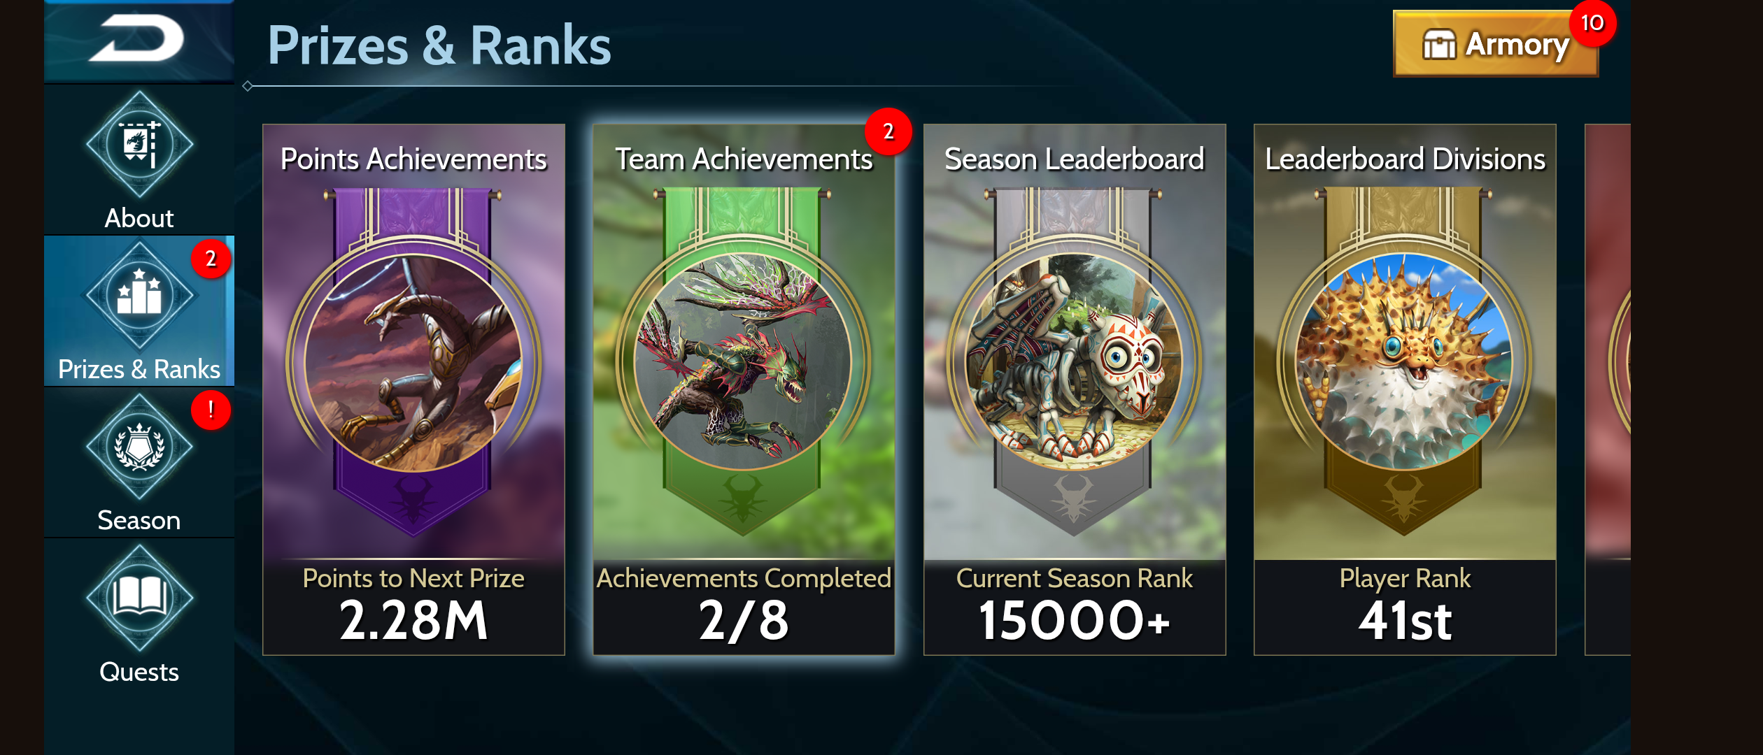Select the Leaderboard Divisions pufferfish portrait
1763x755 pixels.
[1404, 362]
